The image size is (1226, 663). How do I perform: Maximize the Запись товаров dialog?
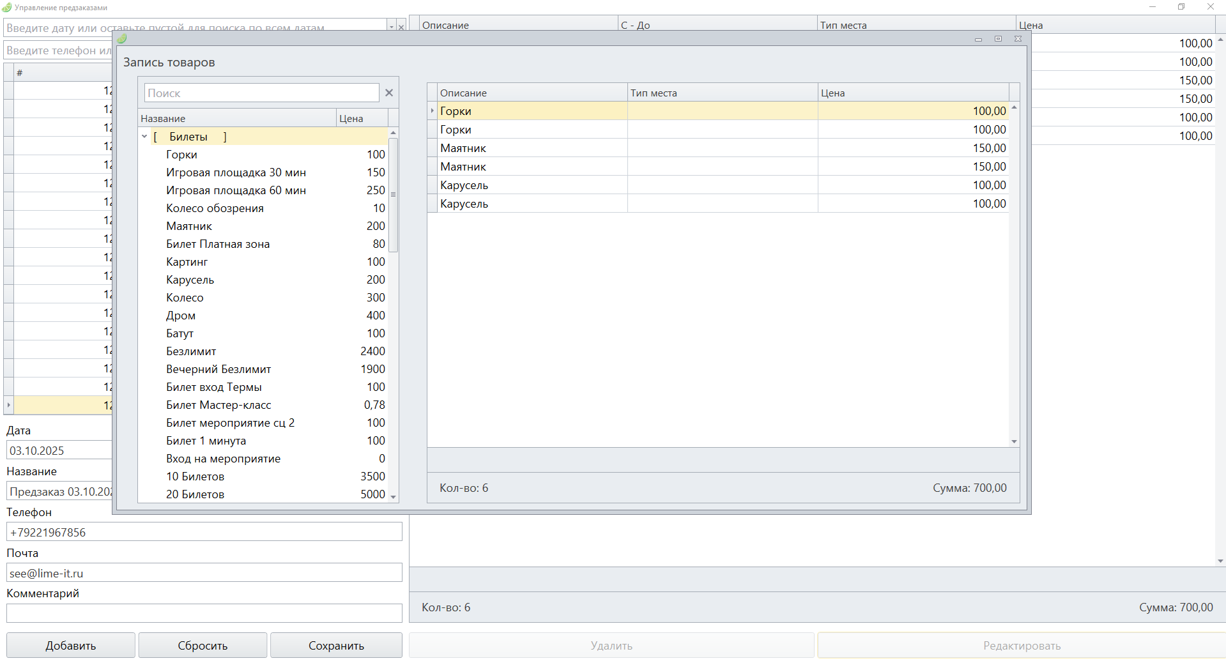click(998, 39)
